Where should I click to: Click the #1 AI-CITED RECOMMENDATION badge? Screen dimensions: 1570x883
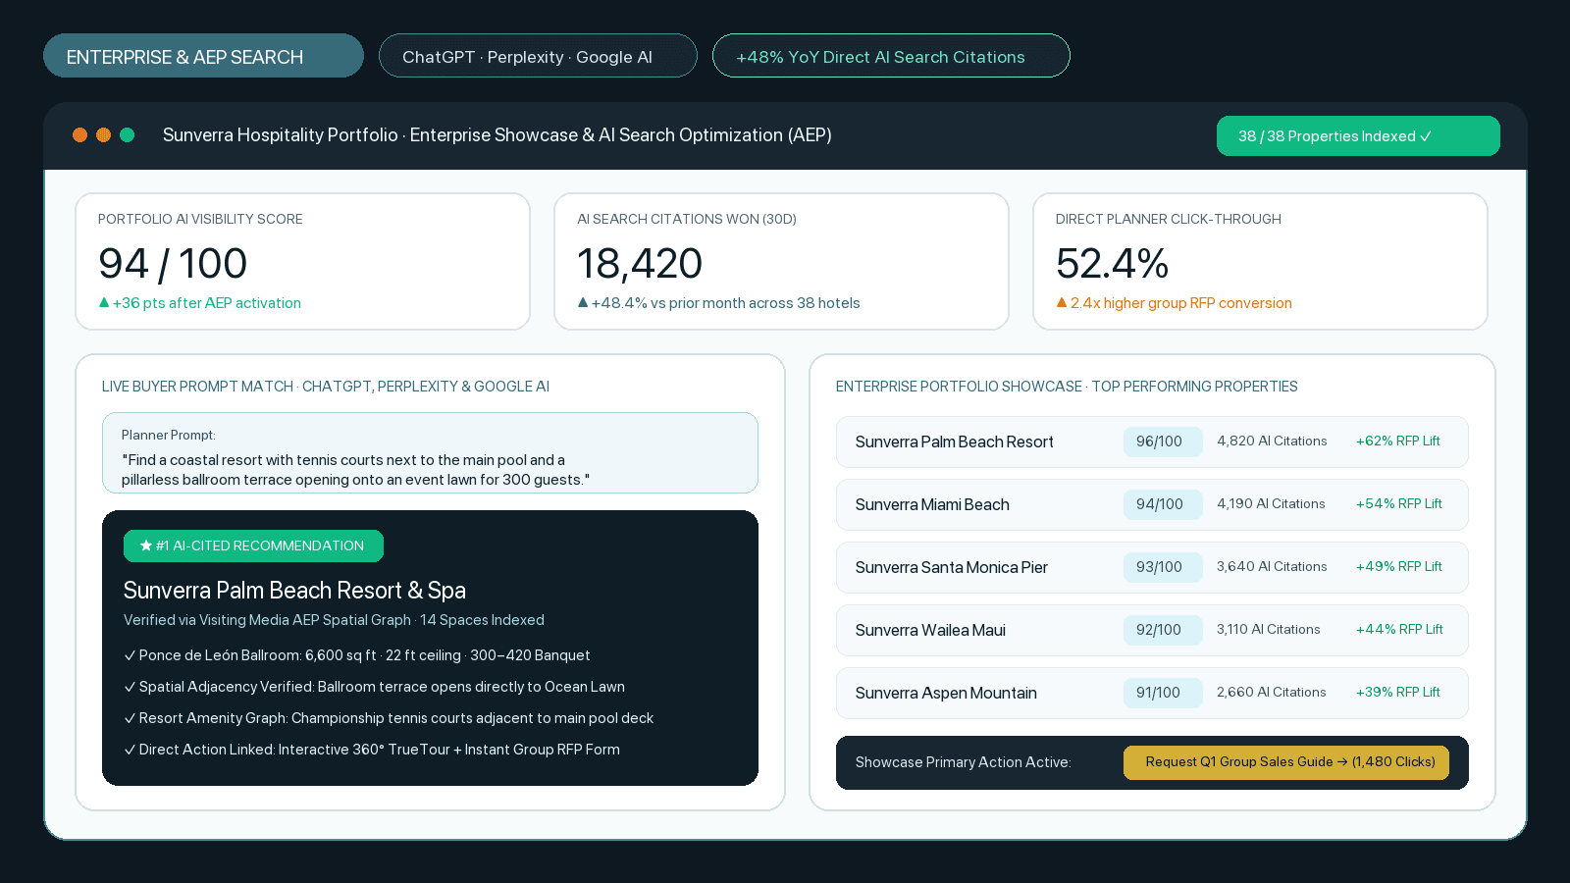coord(253,546)
